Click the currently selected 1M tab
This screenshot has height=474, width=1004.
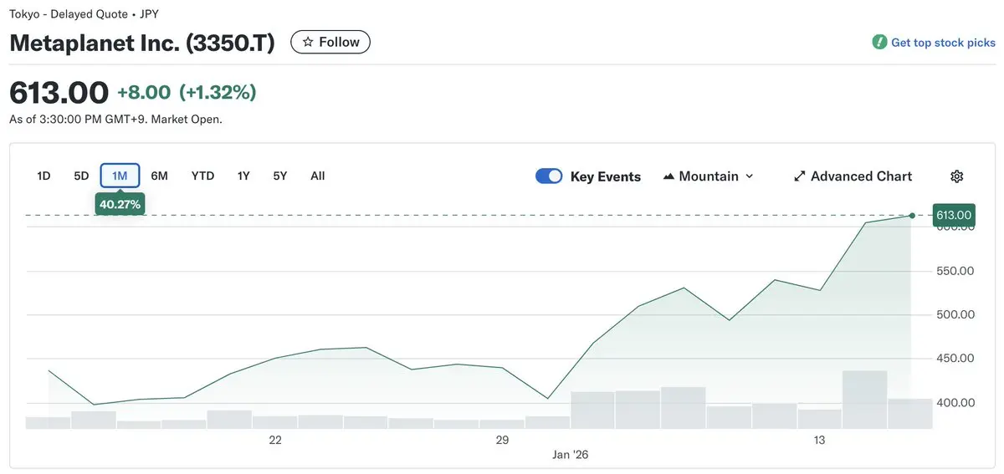click(x=120, y=176)
